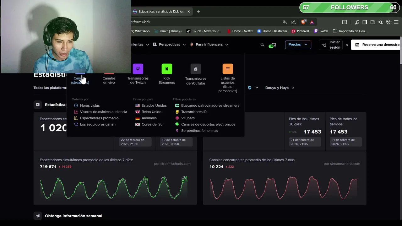This screenshot has width=402, height=226.
Task: Select Transmisores IRL filter
Action: coord(192,112)
